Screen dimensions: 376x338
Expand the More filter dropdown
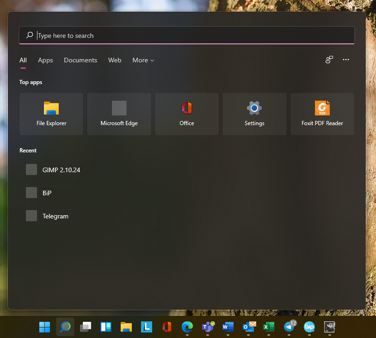click(x=143, y=60)
